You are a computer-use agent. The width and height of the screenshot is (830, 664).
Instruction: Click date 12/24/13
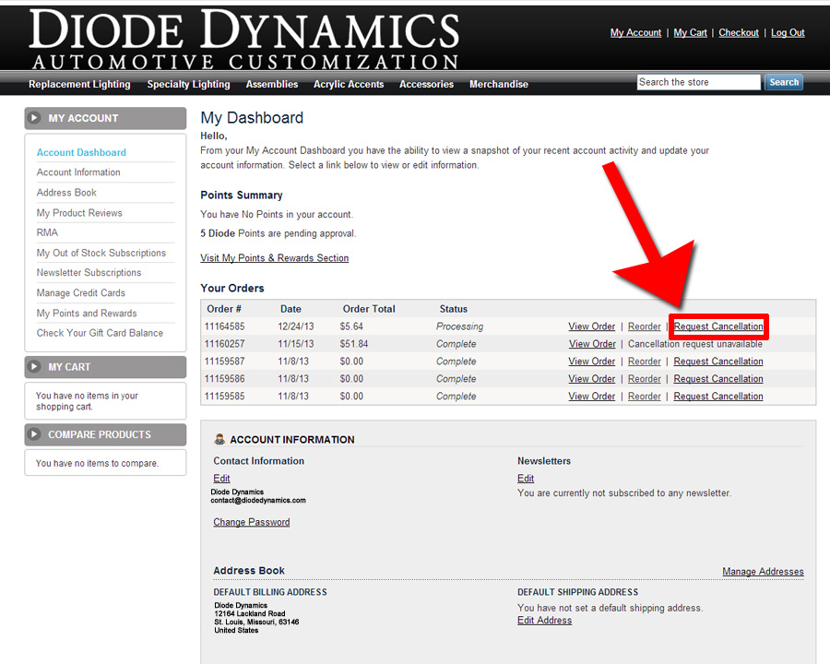click(295, 326)
